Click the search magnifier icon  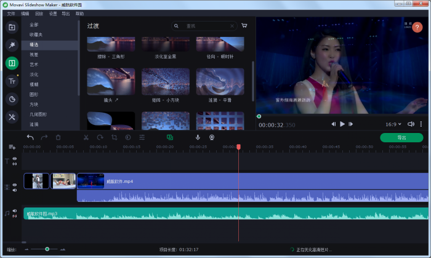176,26
